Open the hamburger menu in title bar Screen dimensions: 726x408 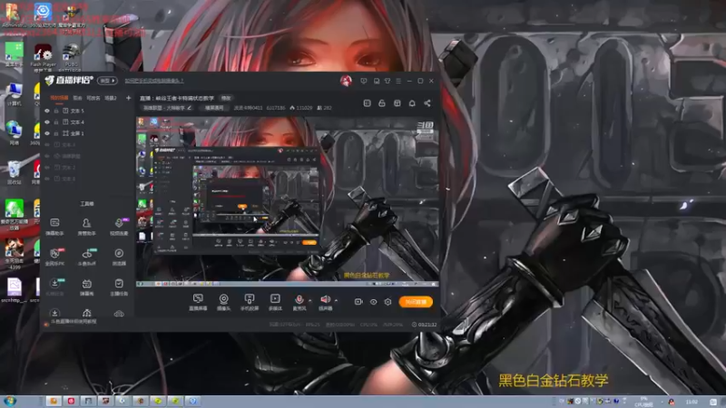[398, 81]
